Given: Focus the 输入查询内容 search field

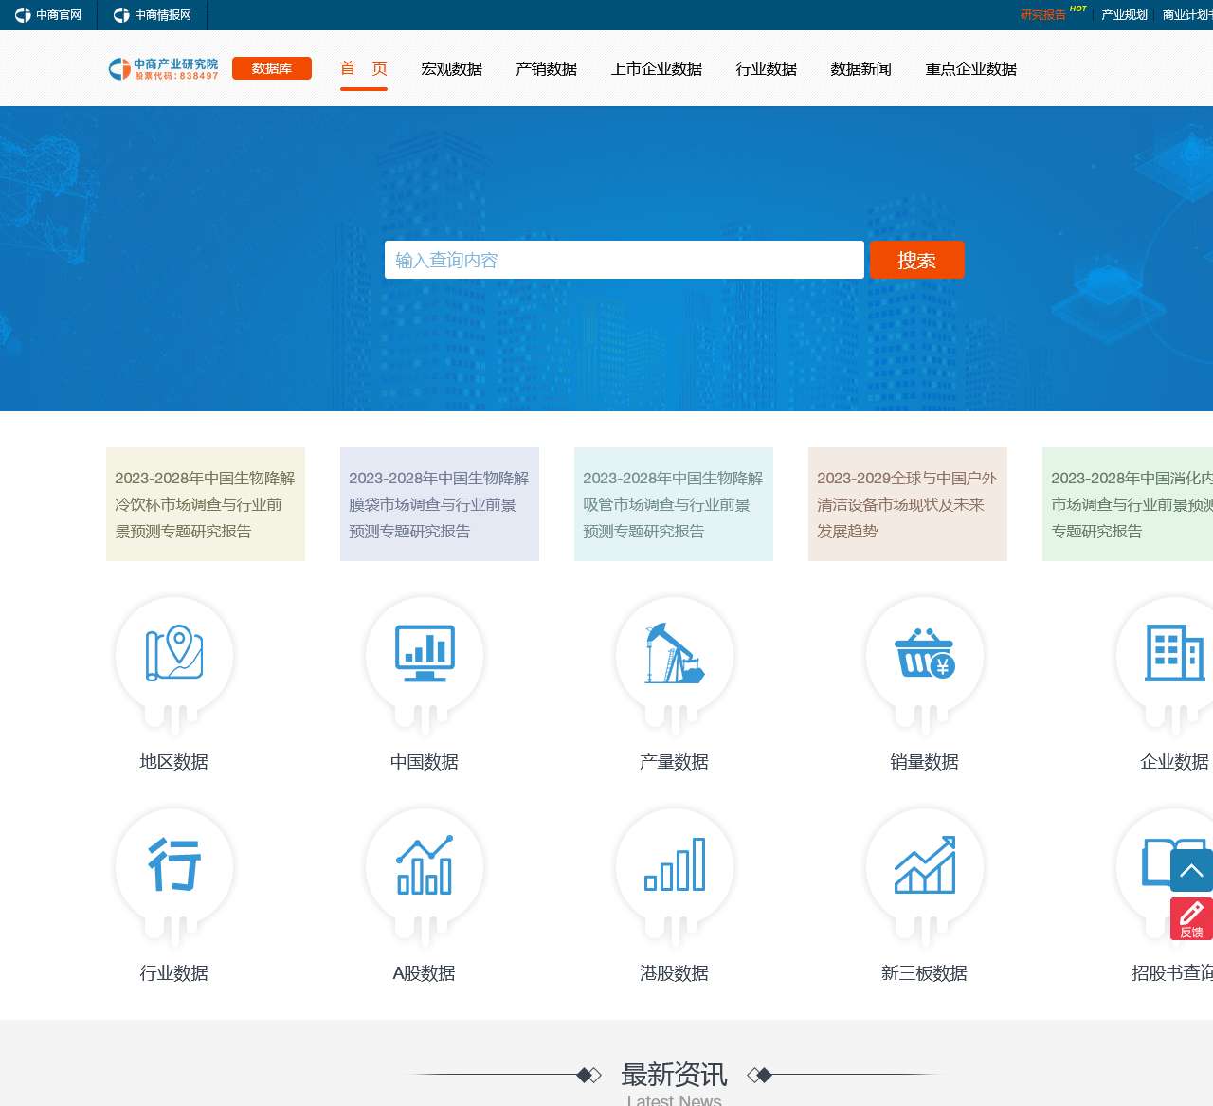Looking at the screenshot, I should click(x=624, y=260).
